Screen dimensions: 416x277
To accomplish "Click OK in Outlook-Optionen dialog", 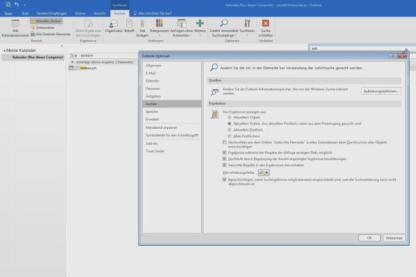I will coord(370,238).
